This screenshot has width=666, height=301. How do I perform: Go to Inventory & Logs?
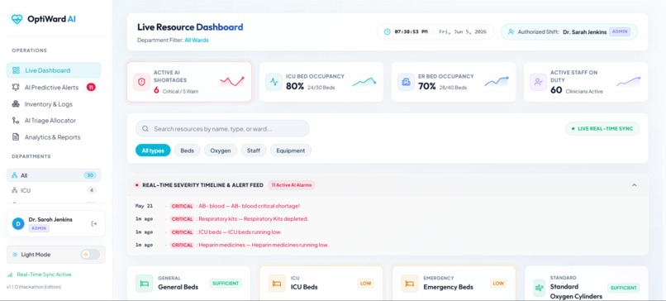pos(54,104)
